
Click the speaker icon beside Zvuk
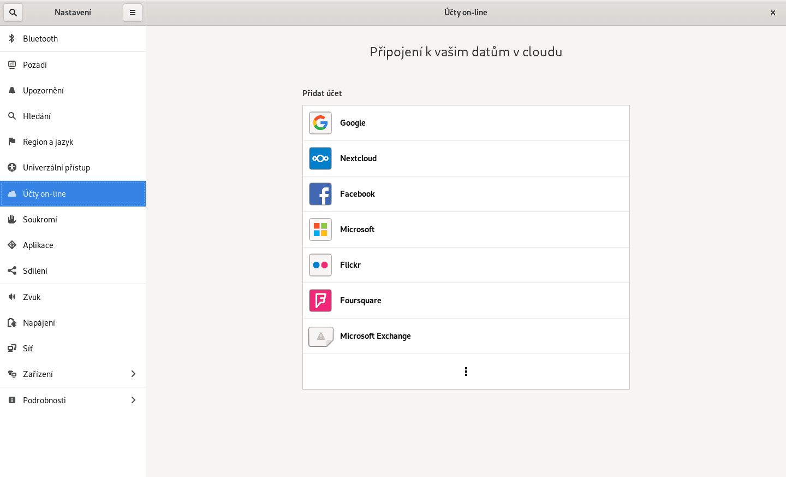[12, 297]
